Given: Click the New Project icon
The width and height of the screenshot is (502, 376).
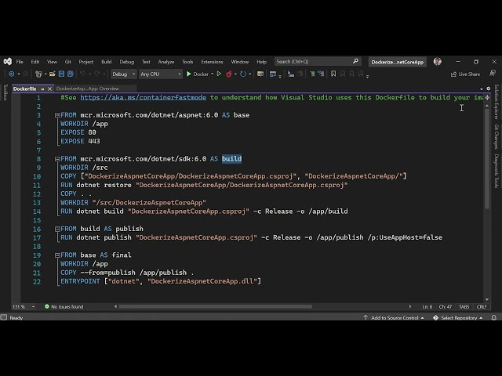Looking at the screenshot, I should (38, 74).
